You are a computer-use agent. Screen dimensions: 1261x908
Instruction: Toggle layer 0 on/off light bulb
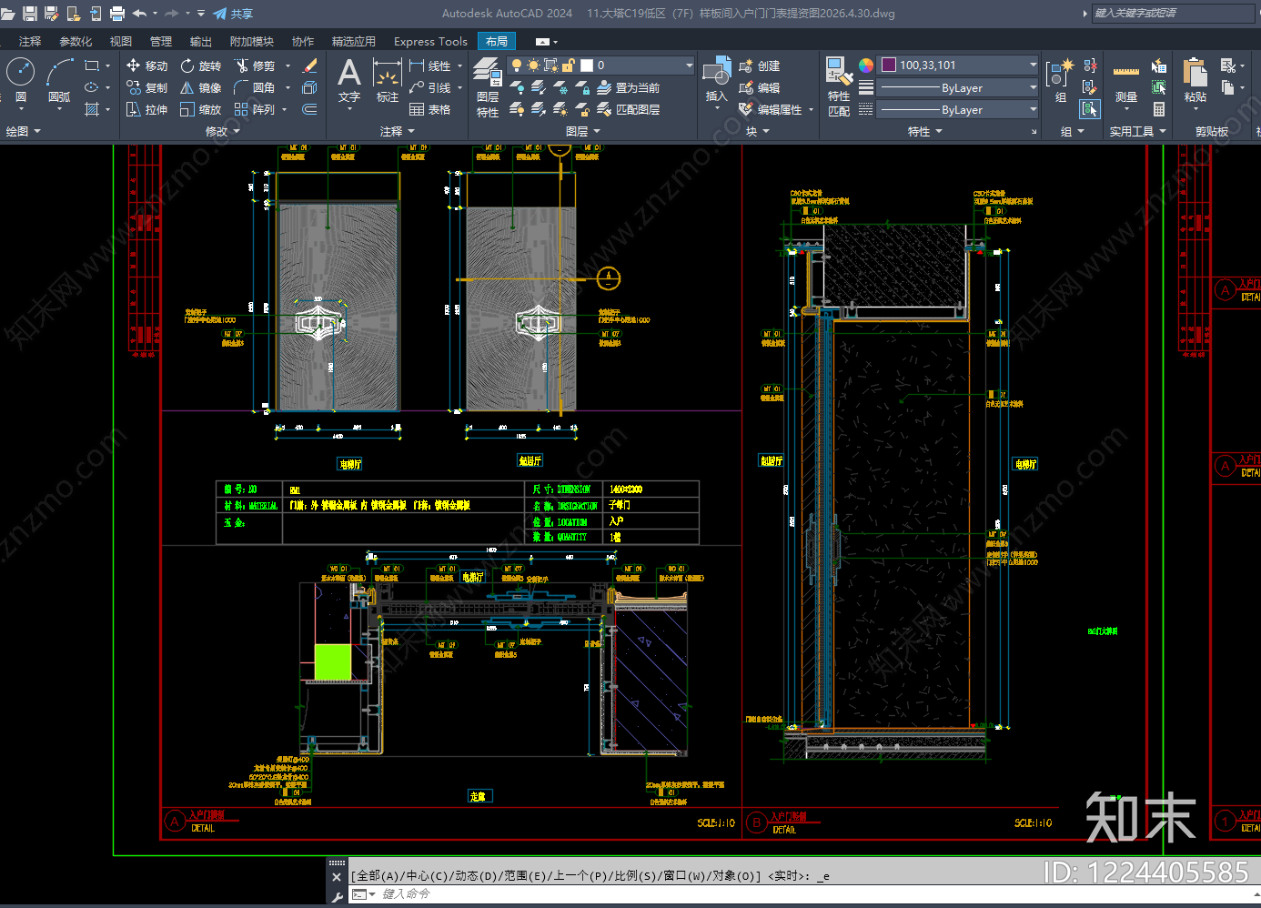[517, 66]
